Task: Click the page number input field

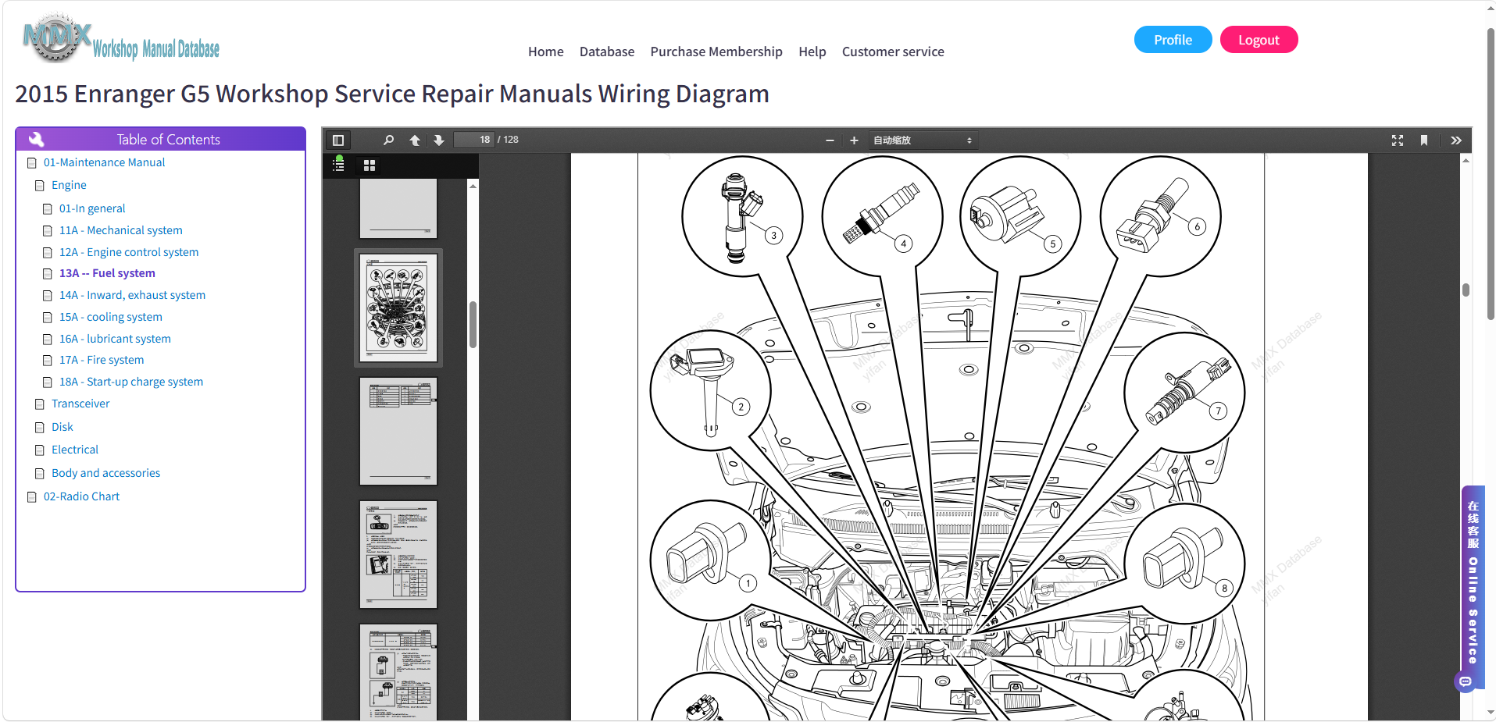Action: pyautogui.click(x=474, y=140)
